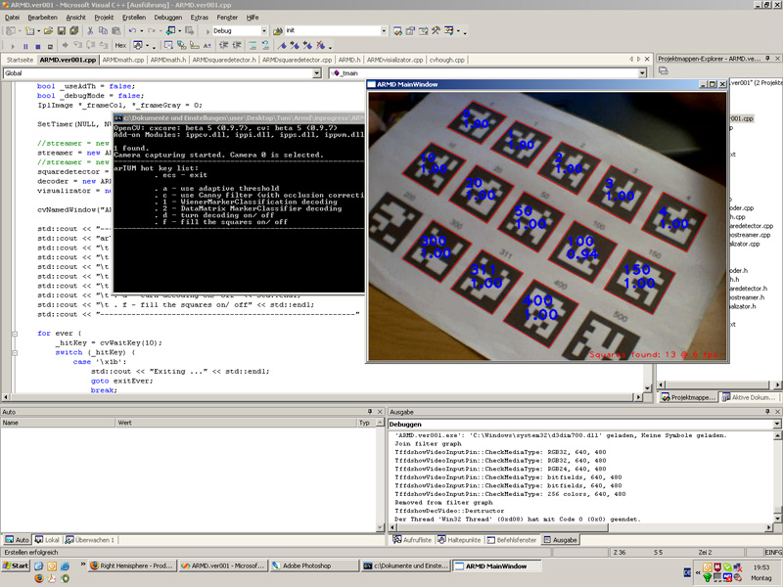Toggle auto-hide pin on Ausgabe panel
783x587 pixels.
point(768,412)
